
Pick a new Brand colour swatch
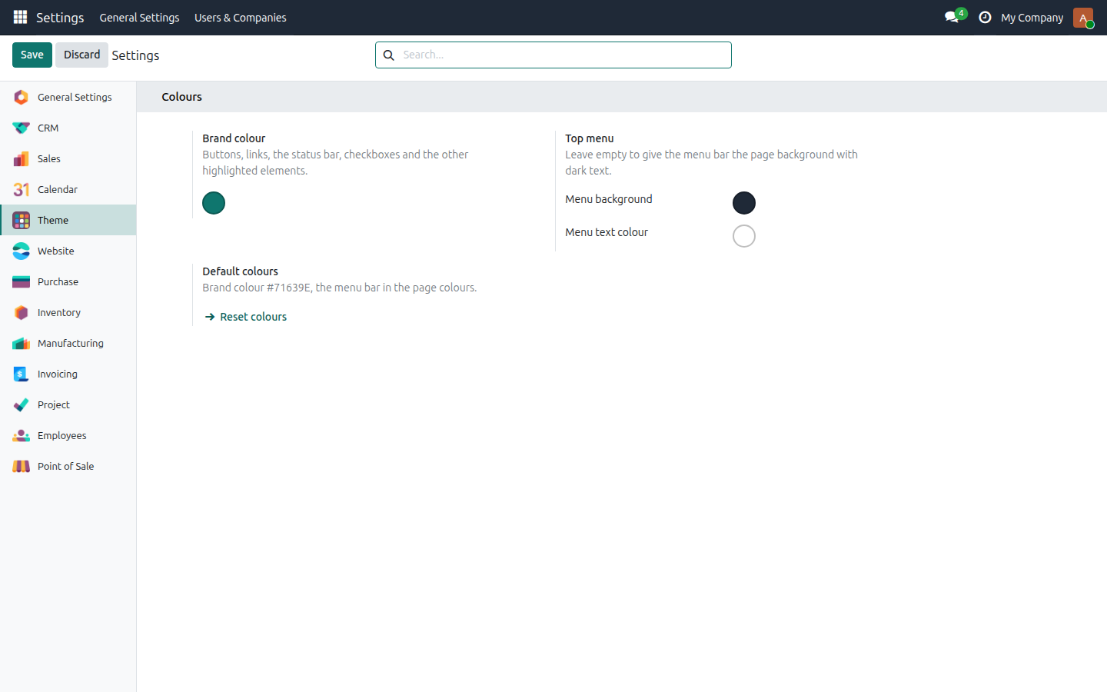214,203
